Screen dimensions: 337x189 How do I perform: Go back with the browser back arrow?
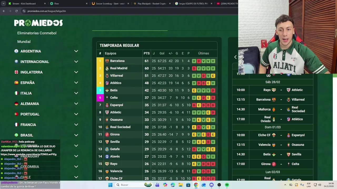tap(4, 11)
